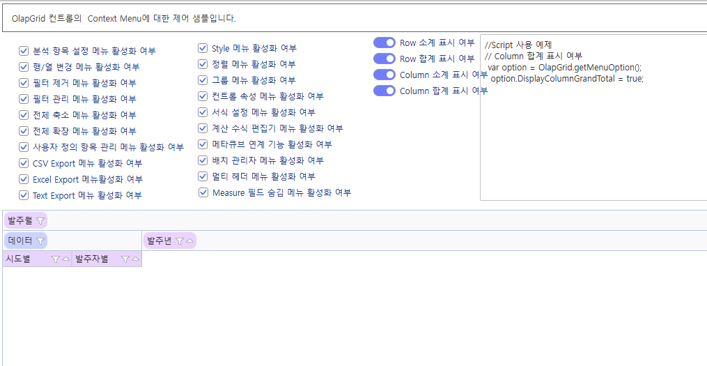
Task: Uncheck Style 메뉴 활성화 checkbox
Action: pyautogui.click(x=203, y=48)
